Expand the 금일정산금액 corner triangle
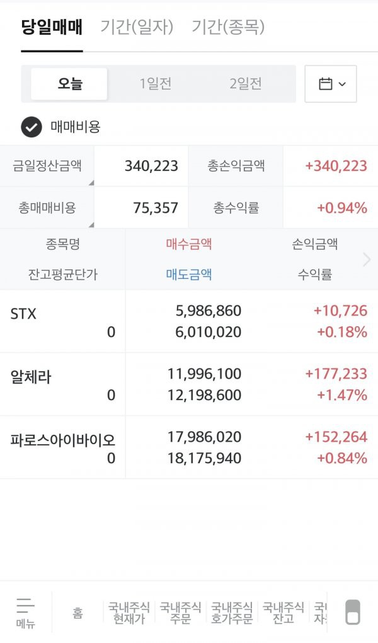Screen dimensions: 378x643 click(91, 183)
